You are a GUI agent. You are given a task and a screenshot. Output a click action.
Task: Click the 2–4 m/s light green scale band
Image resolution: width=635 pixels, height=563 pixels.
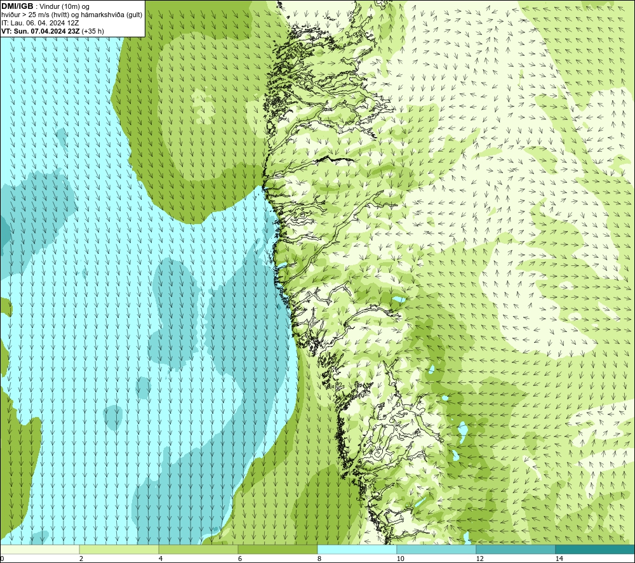119,549
